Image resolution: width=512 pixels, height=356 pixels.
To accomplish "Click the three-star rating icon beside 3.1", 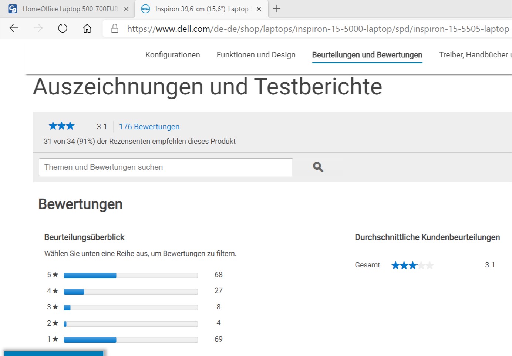I will tap(62, 126).
